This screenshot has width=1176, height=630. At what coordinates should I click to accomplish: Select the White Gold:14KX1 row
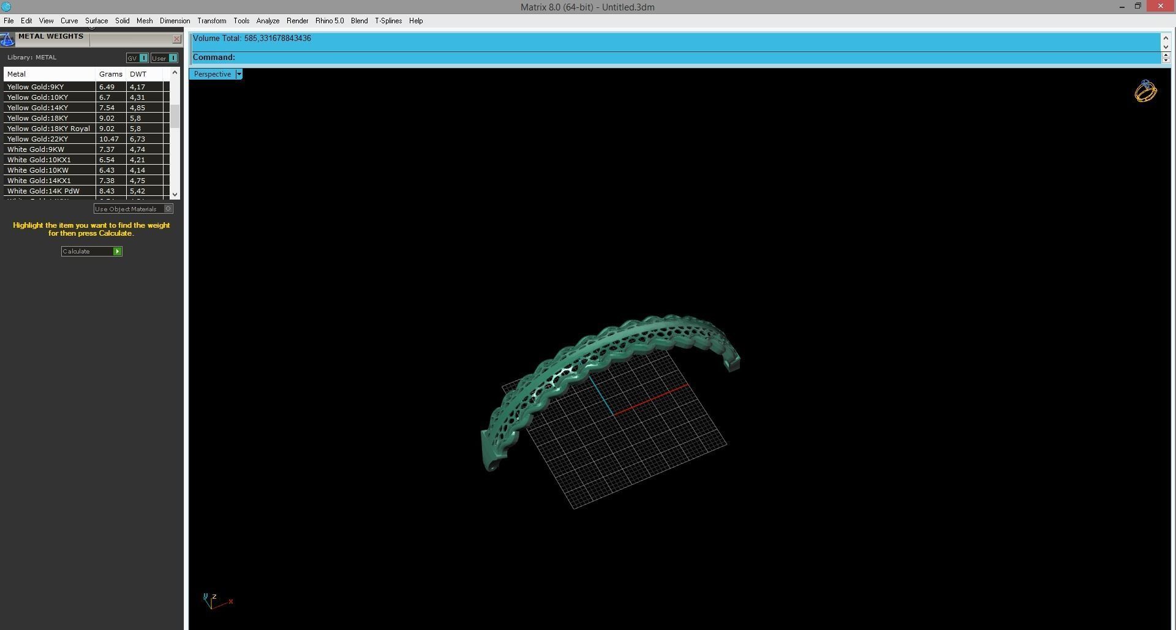coord(86,181)
